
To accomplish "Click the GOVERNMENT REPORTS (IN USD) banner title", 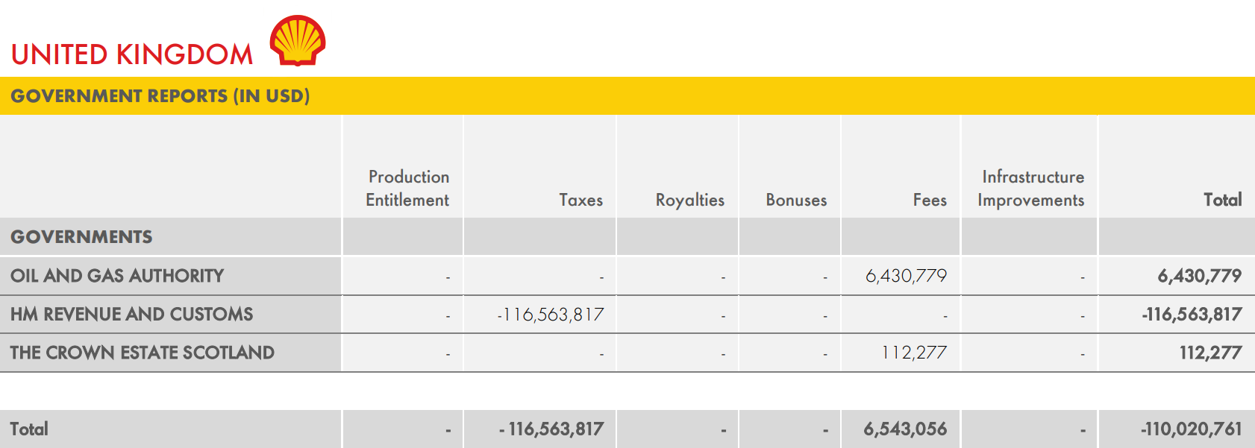I will point(160,96).
